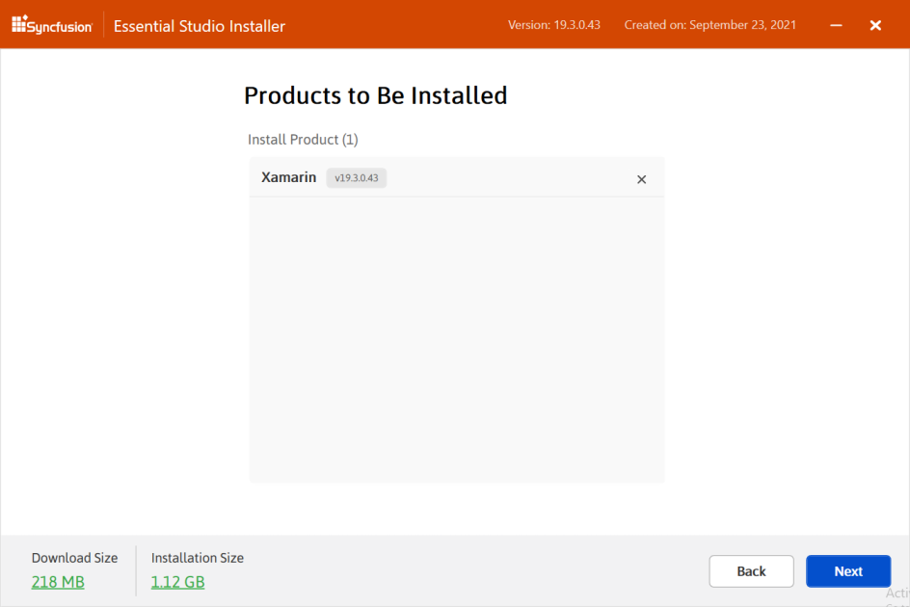Go back with the Back button

751,571
